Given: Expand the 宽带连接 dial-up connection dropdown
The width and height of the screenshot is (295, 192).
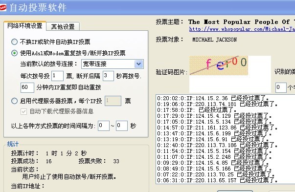Looking at the screenshot, I should coord(139,64).
